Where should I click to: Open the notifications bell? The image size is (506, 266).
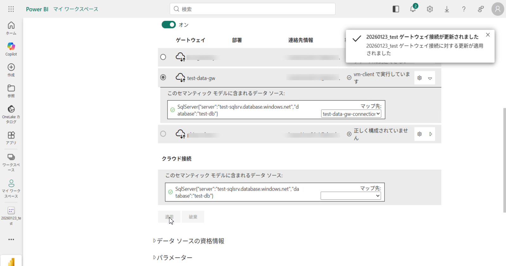[x=413, y=9]
